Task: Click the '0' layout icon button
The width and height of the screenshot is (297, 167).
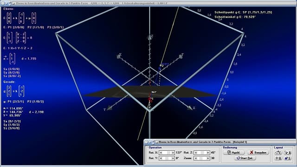Action: pos(278,158)
